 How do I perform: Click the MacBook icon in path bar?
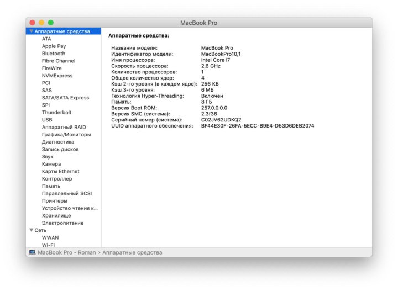(x=32, y=252)
